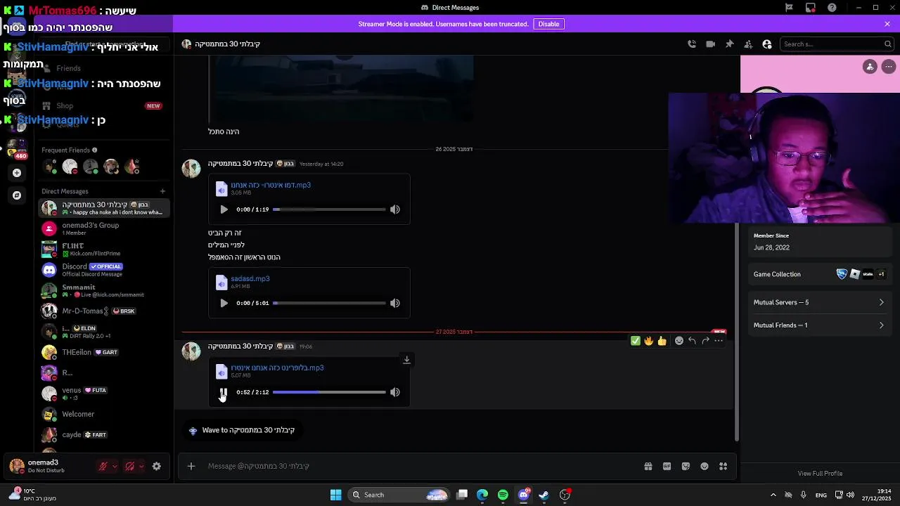
Task: Open onemad3's Group DM
Action: [x=104, y=228]
